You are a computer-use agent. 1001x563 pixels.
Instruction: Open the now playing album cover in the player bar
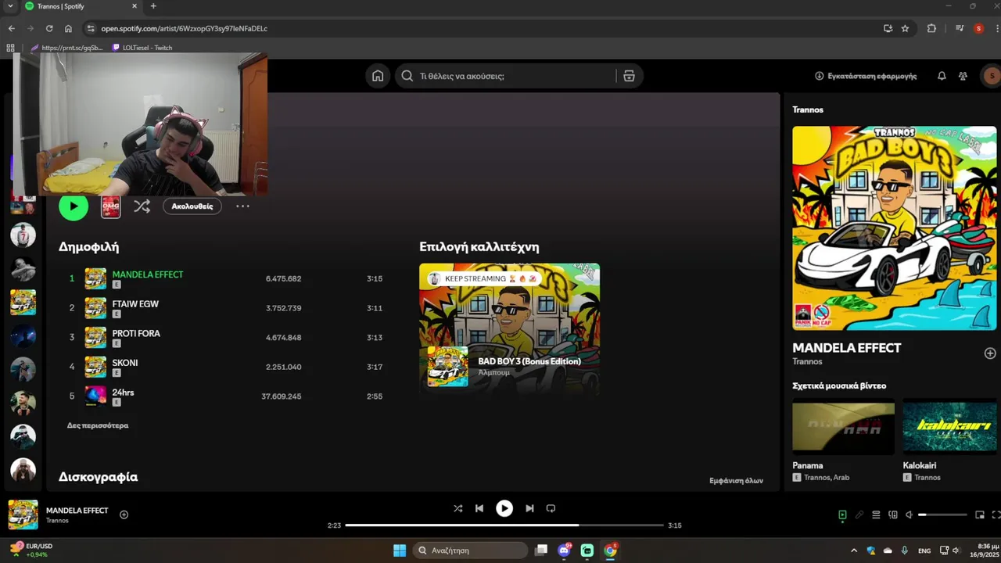(x=23, y=515)
